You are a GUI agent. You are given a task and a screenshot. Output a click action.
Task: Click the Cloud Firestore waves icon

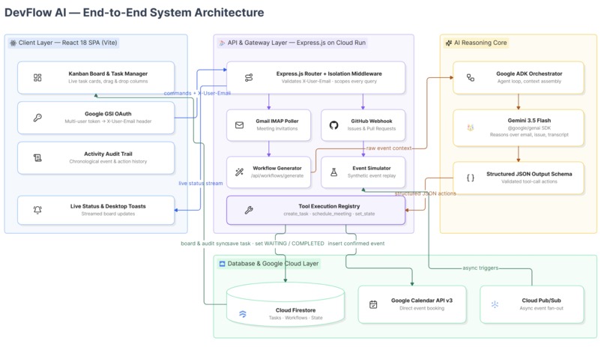coord(243,314)
